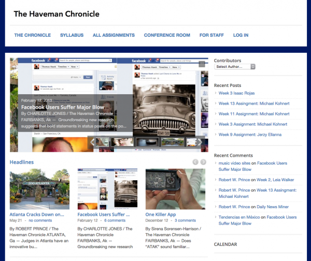Click the featured slider's next arrow

(200, 141)
